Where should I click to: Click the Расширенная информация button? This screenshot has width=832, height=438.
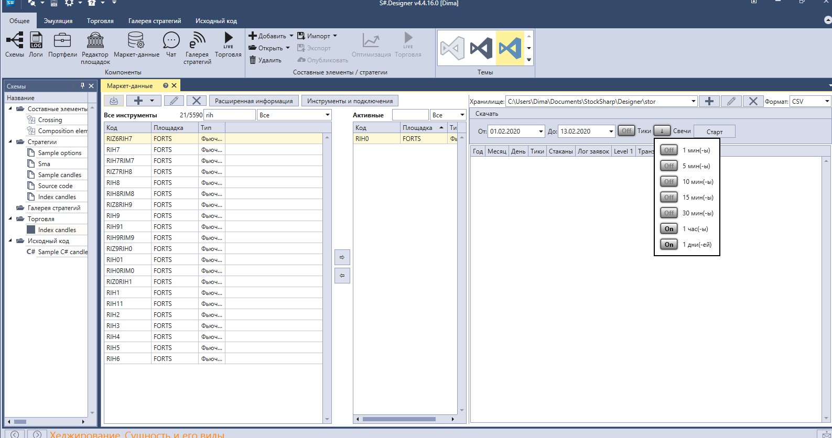pyautogui.click(x=254, y=101)
